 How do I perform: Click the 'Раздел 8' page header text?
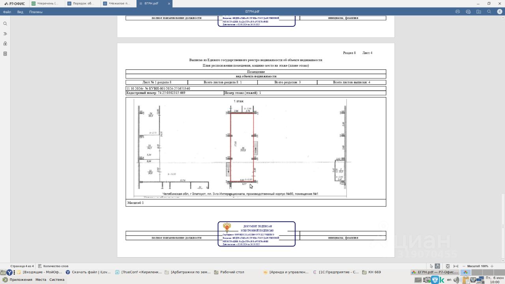[x=349, y=53]
